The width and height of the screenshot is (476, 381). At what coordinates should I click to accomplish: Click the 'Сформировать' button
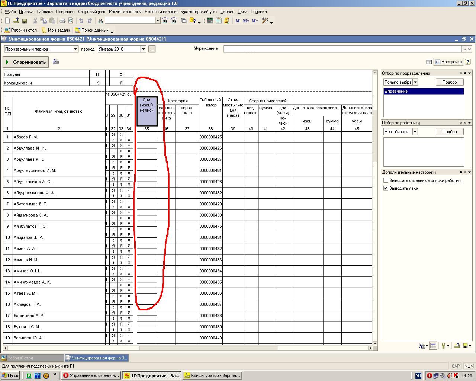click(25, 62)
